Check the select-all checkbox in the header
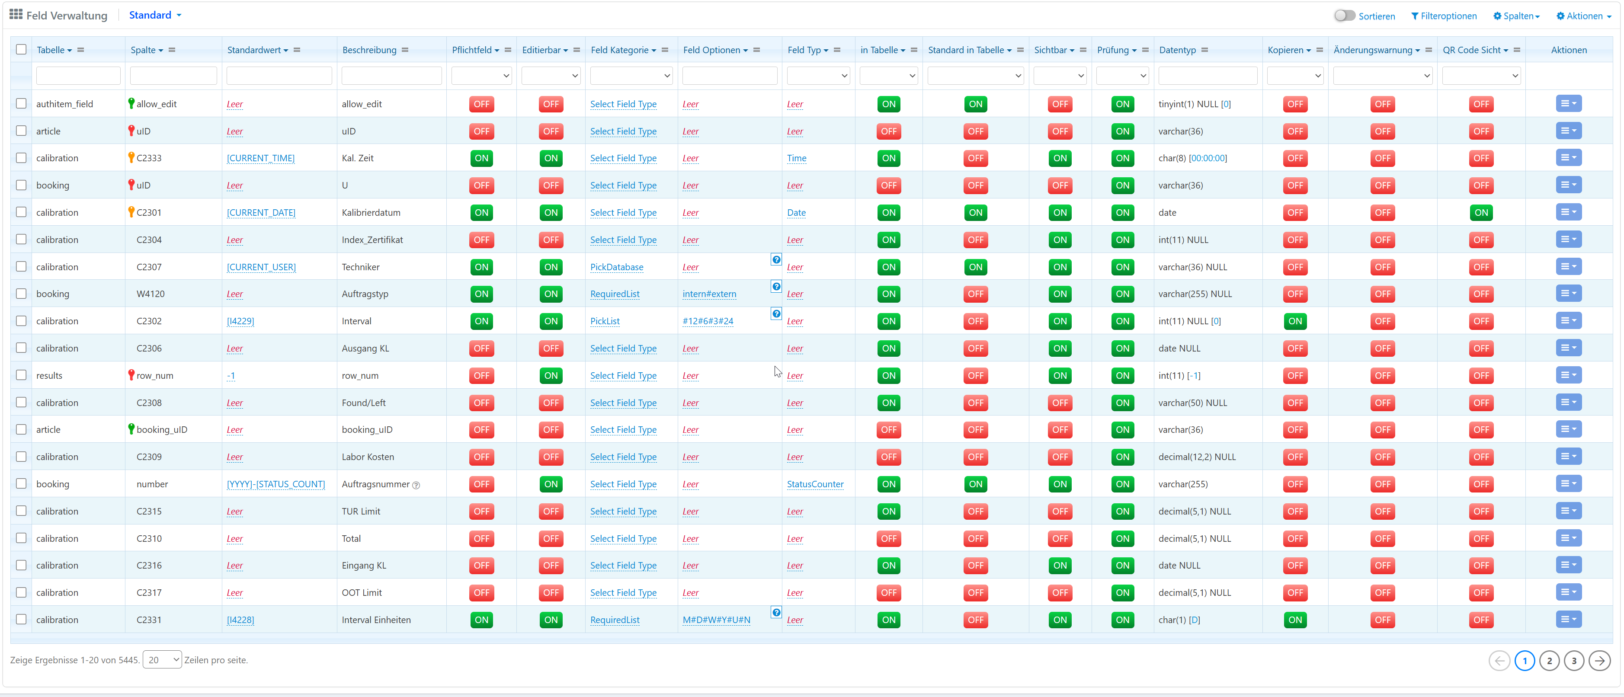 [x=22, y=50]
